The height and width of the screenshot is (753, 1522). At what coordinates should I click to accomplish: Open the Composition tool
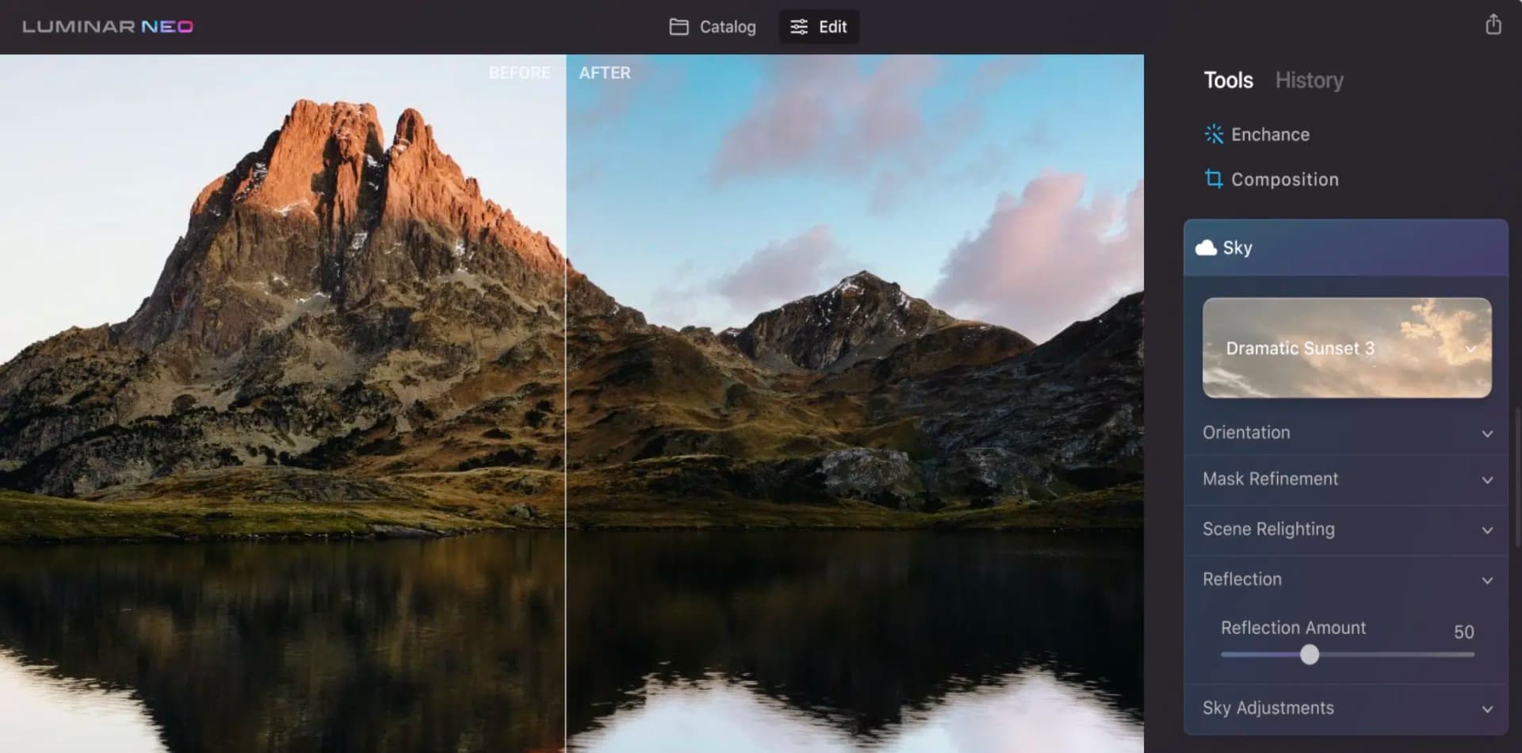[1283, 179]
